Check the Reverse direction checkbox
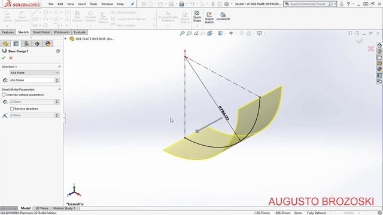383x215 pixels. click(x=12, y=109)
